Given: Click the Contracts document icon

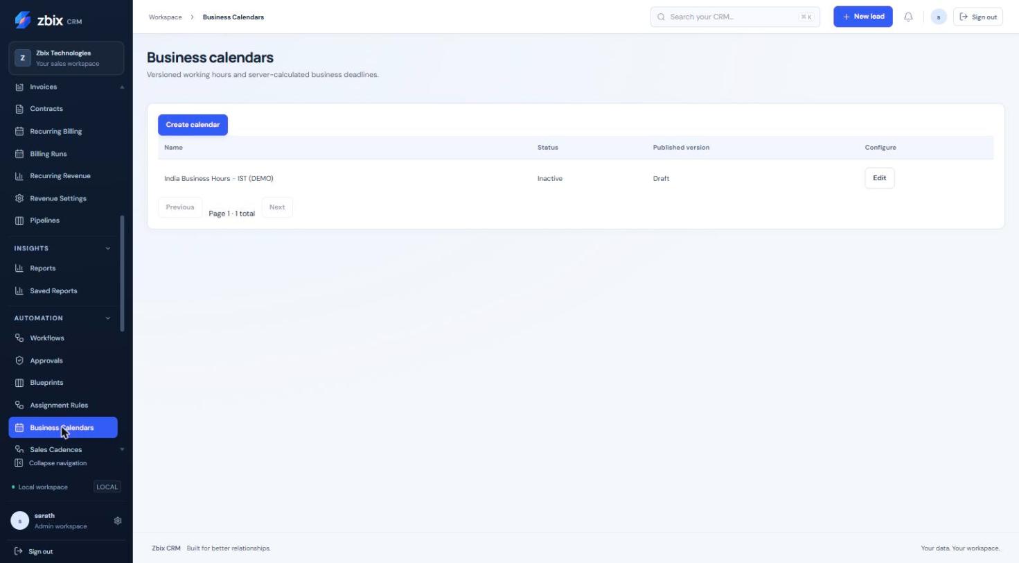Looking at the screenshot, I should point(19,109).
